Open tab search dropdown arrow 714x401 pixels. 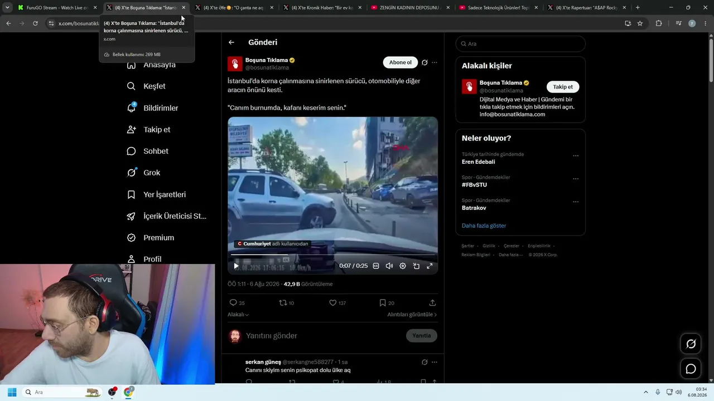pyautogui.click(x=7, y=8)
